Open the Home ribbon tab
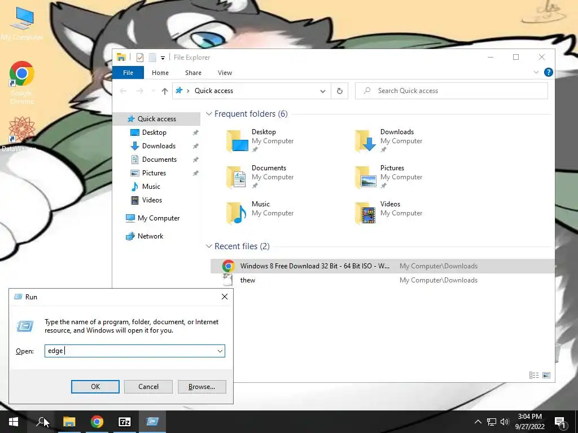This screenshot has height=433, width=578. [x=160, y=73]
